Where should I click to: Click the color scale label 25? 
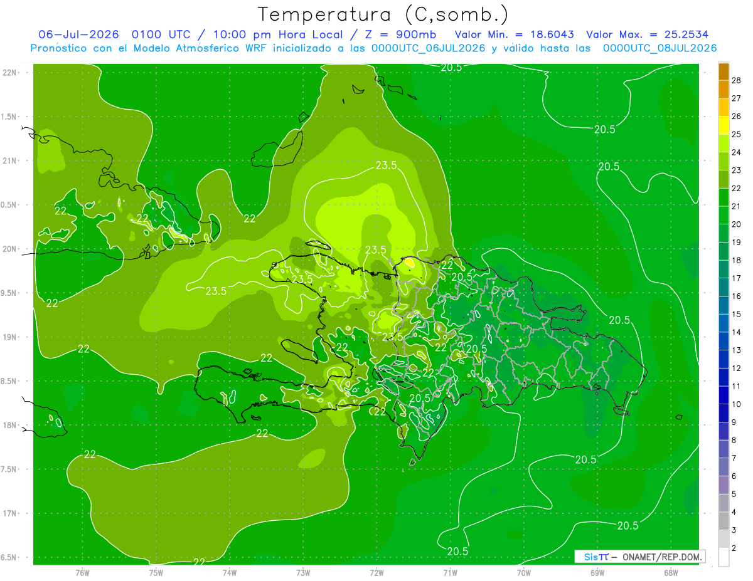pyautogui.click(x=737, y=133)
